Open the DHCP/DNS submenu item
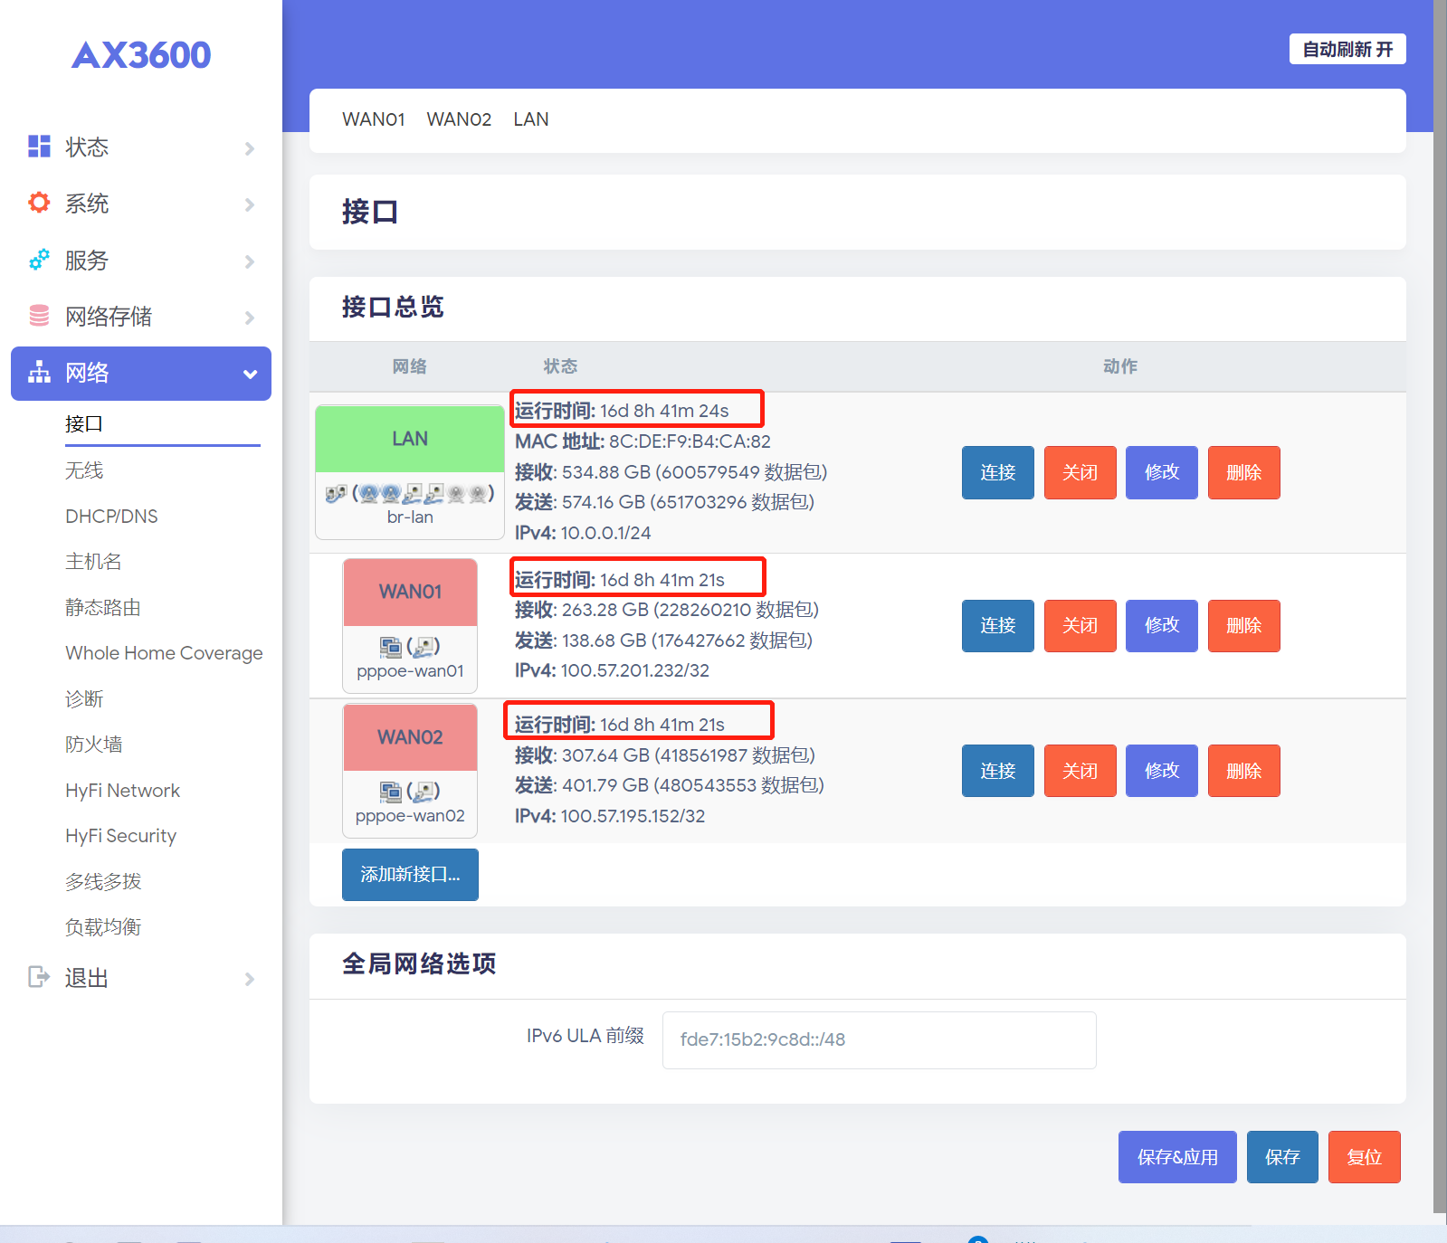The width and height of the screenshot is (1447, 1243). coord(111,517)
